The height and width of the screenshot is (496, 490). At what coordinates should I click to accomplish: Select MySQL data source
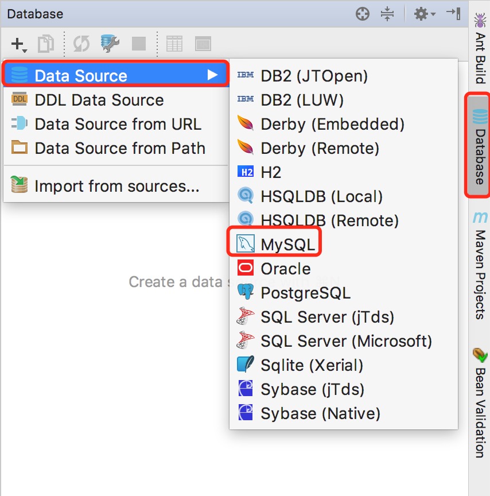pyautogui.click(x=343, y=244)
